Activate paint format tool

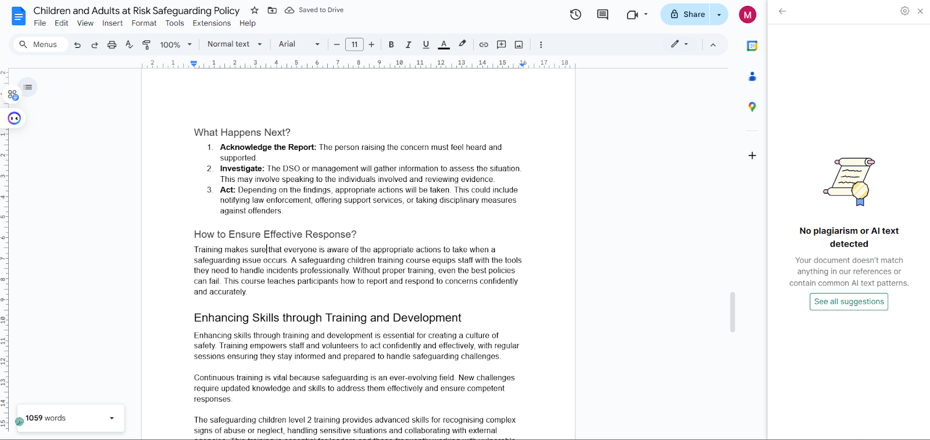tap(146, 45)
